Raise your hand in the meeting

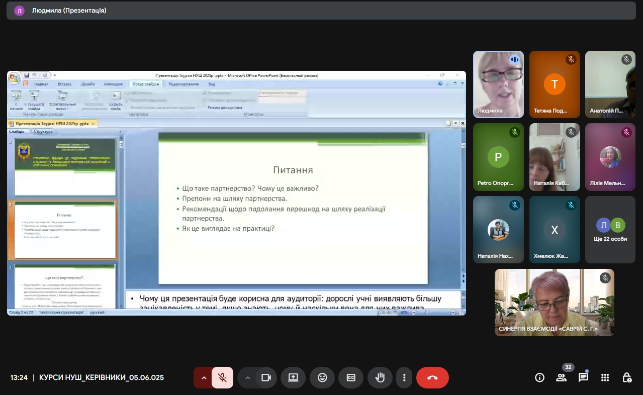pos(380,377)
